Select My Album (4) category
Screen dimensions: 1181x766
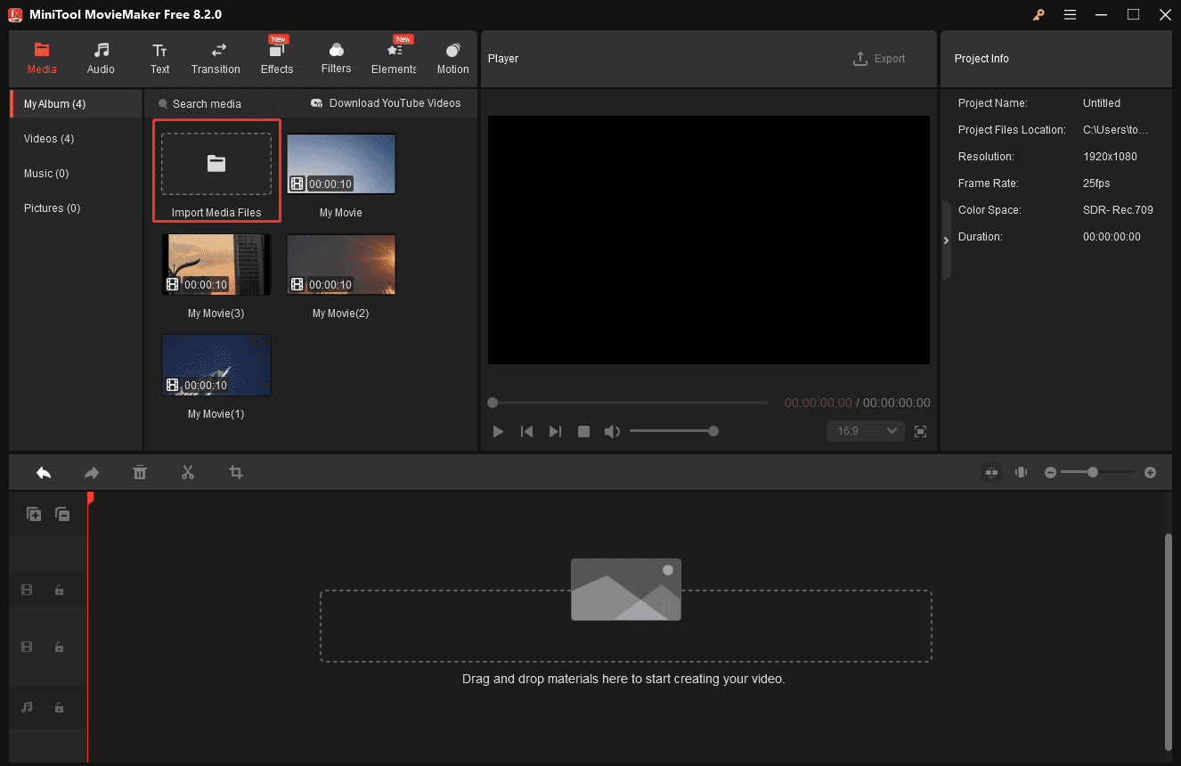[77, 104]
